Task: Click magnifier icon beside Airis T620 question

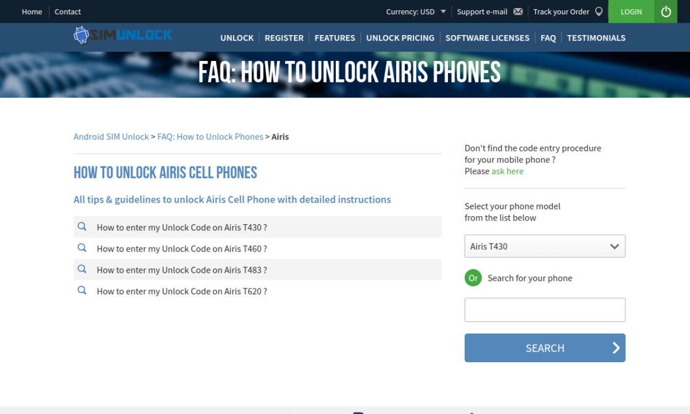Action: (82, 290)
